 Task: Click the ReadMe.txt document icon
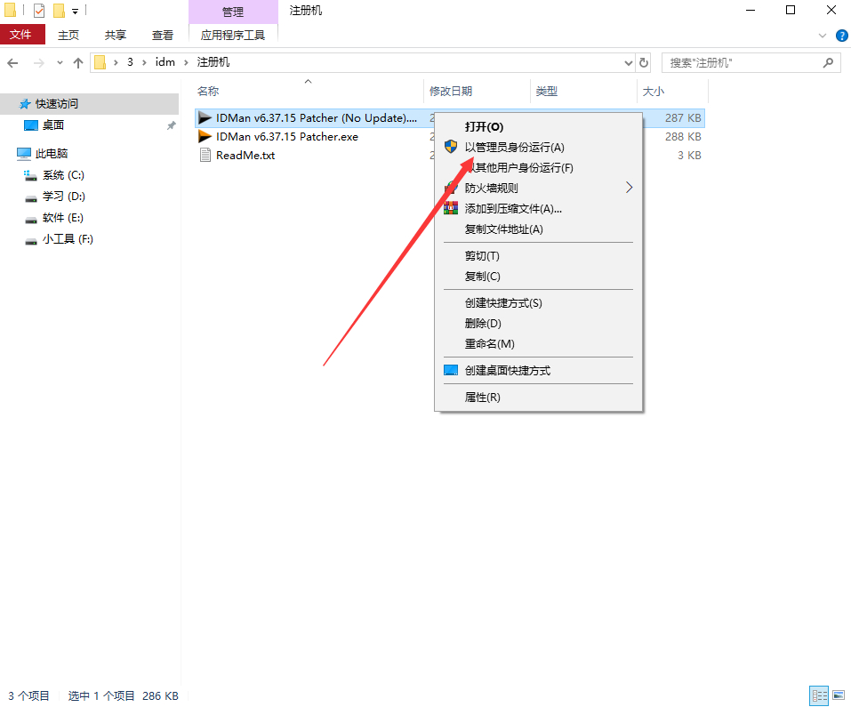205,155
